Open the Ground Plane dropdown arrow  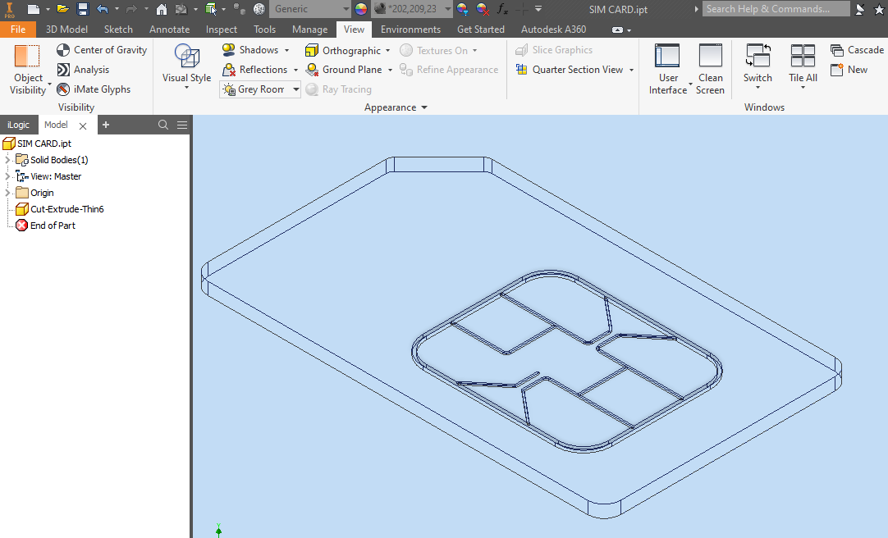pos(390,71)
